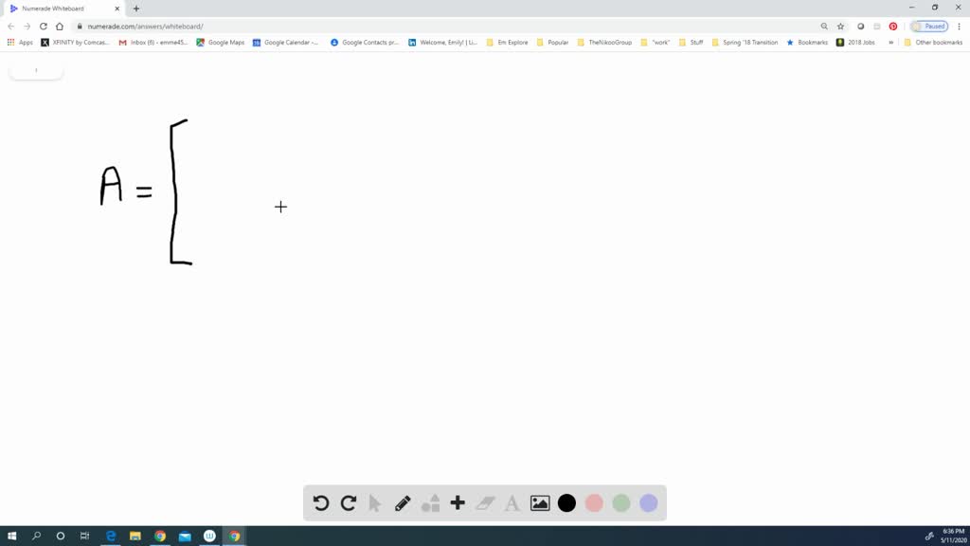Open the Insert Image tool
This screenshot has height=546, width=970.
click(539, 503)
